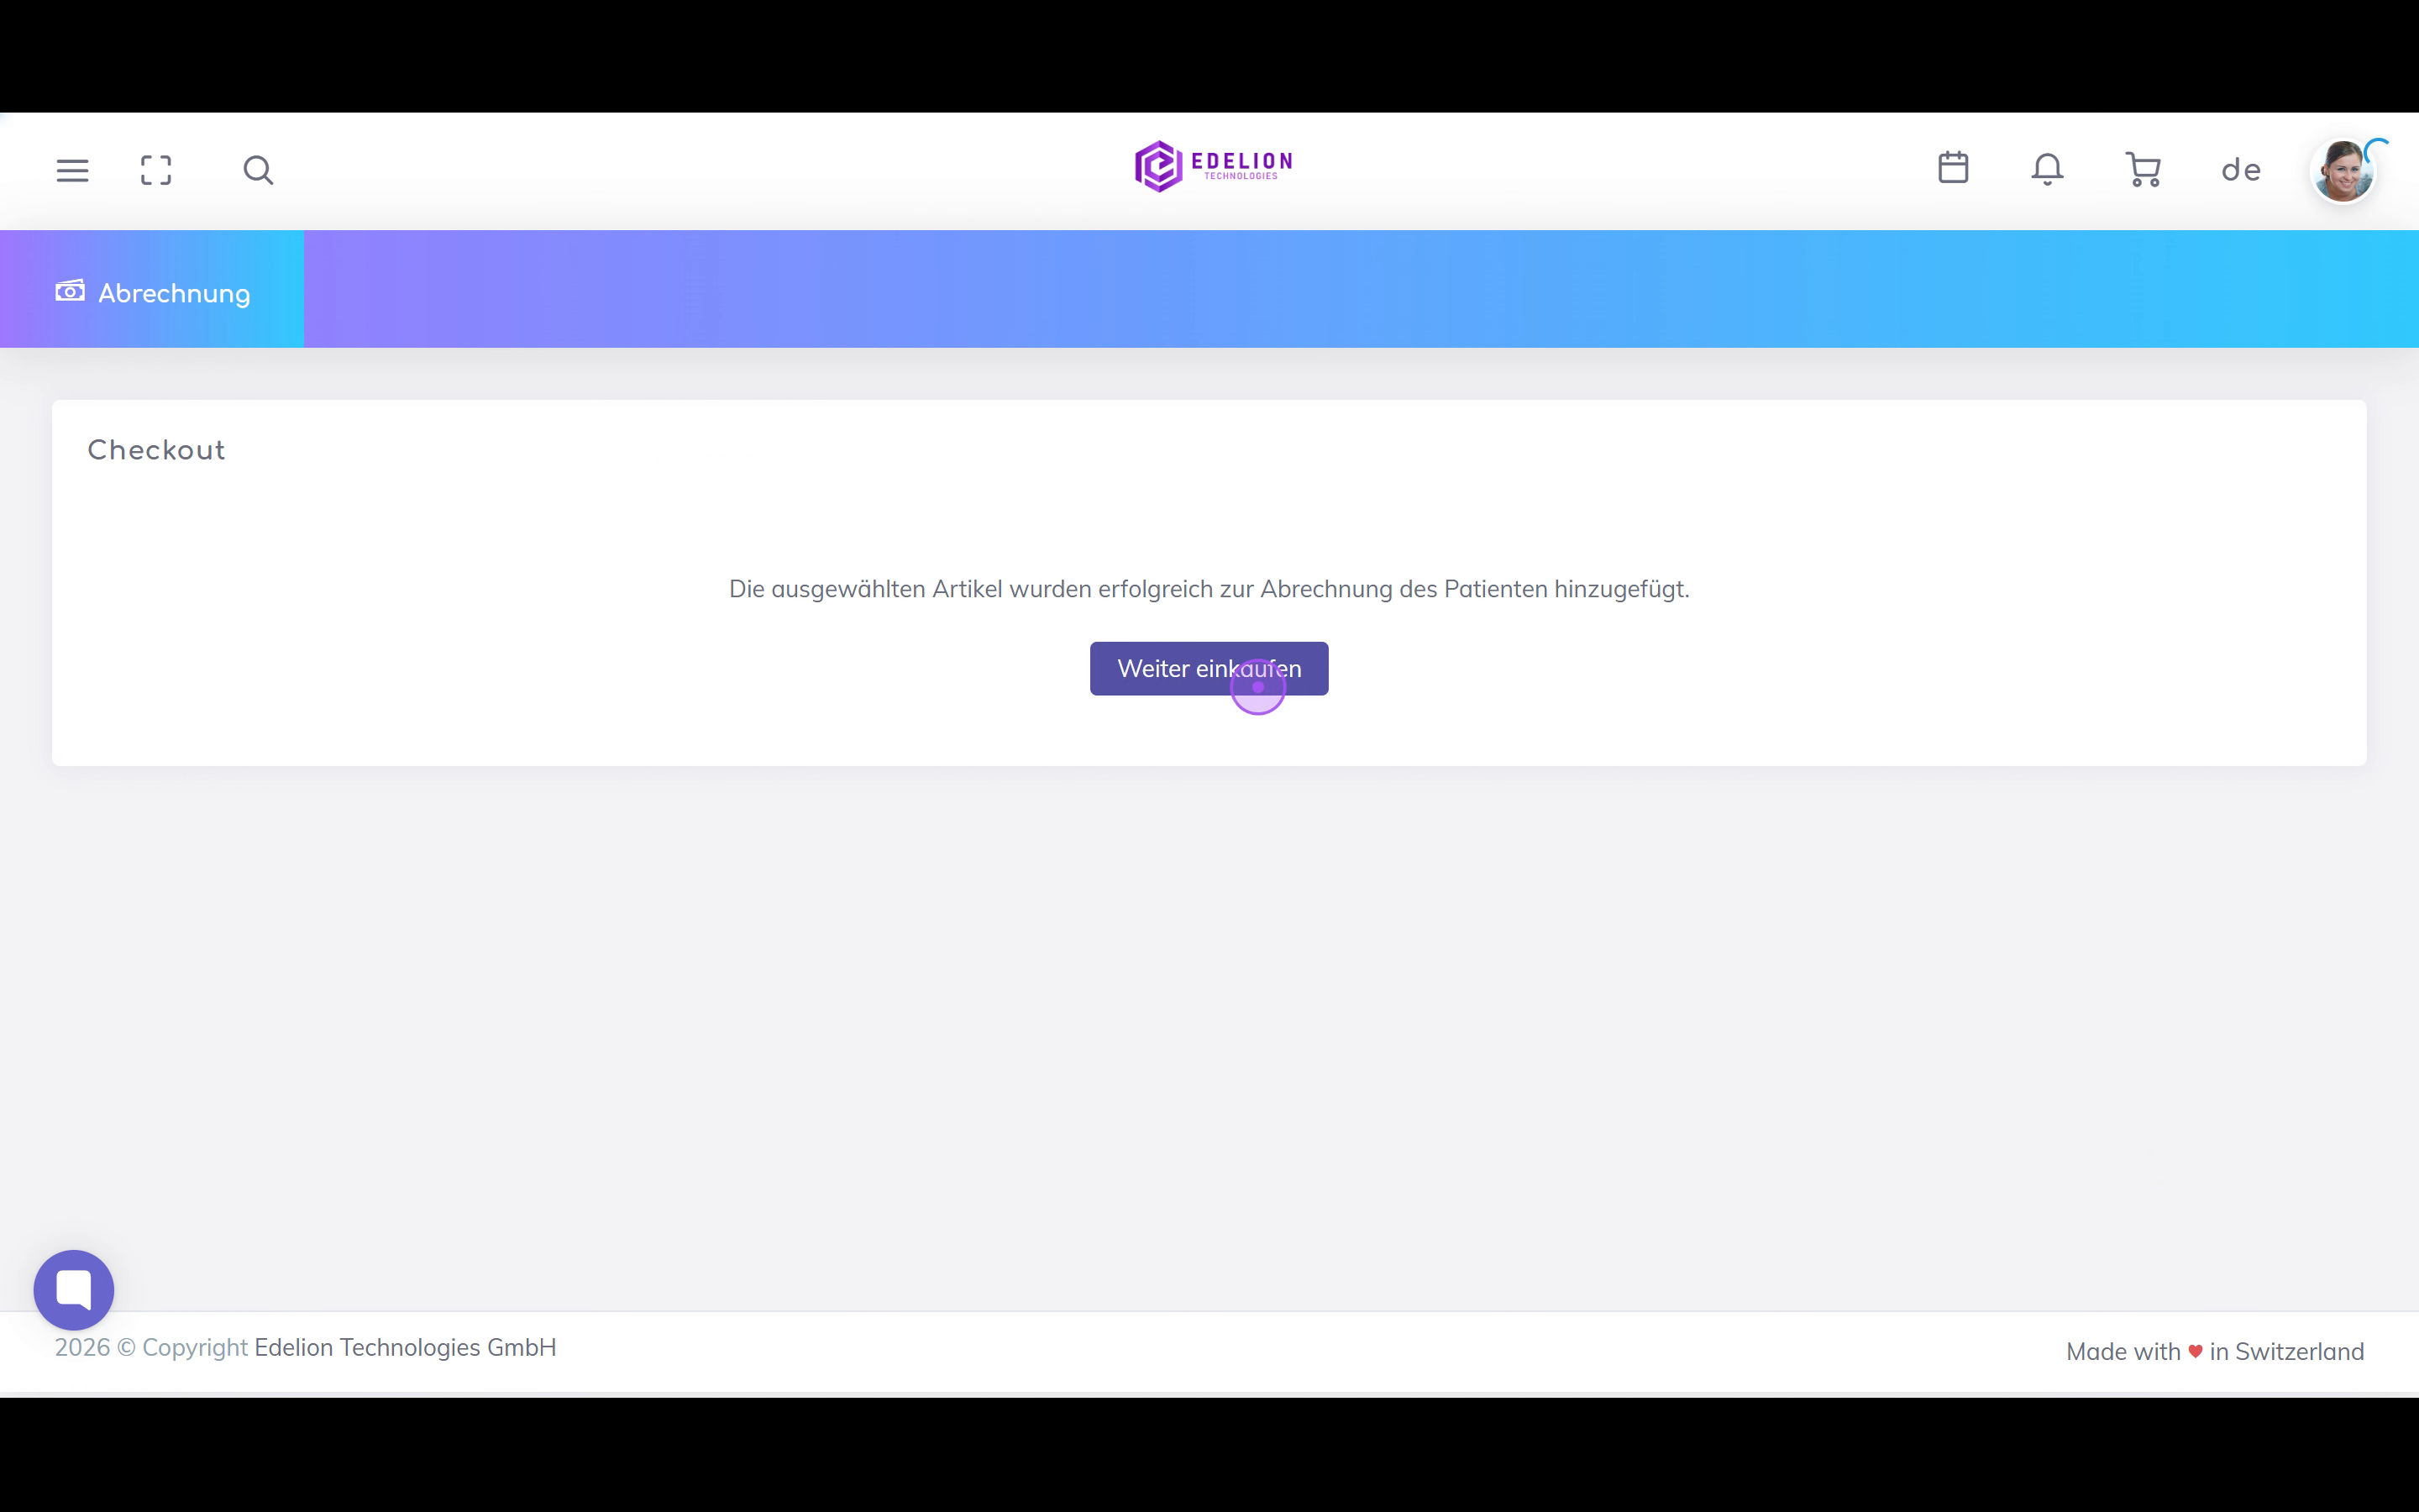Screen dimensions: 2419x1512
Task: Open the user avatar profile menu
Action: coord(2342,171)
